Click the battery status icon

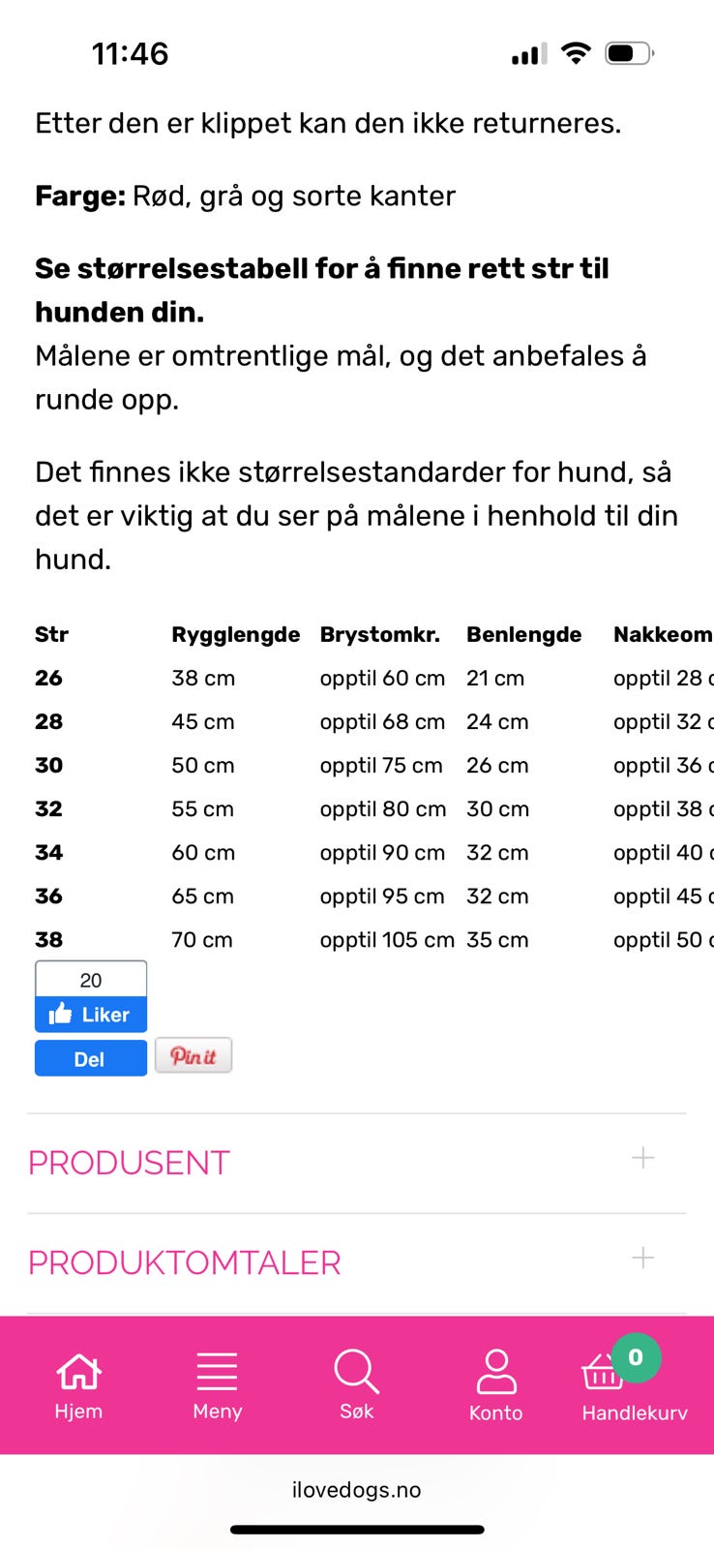628,53
